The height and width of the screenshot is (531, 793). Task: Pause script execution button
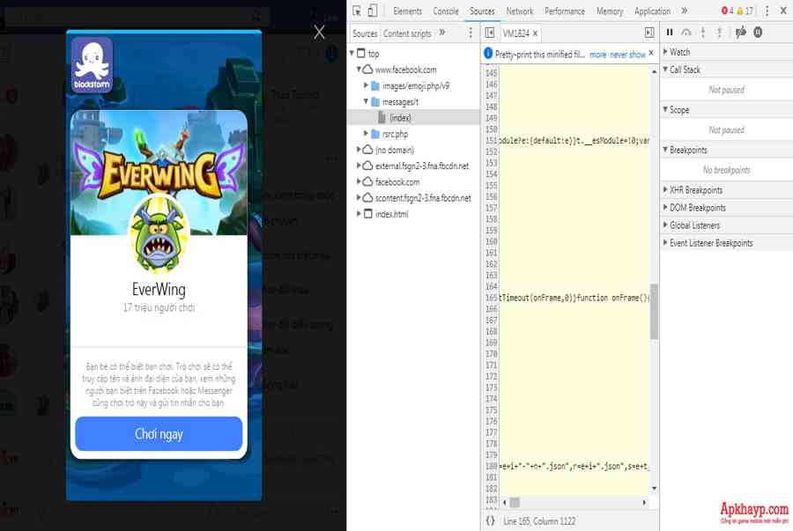tap(670, 33)
